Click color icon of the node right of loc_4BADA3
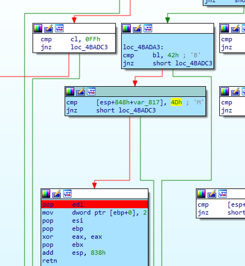245x266 pixels. click(225, 29)
